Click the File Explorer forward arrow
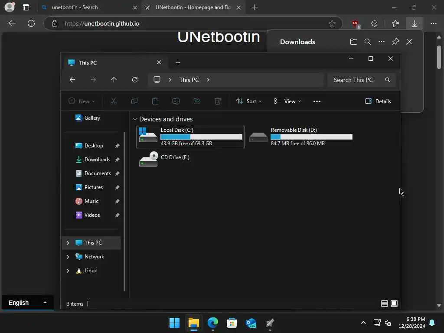 pos(93,80)
